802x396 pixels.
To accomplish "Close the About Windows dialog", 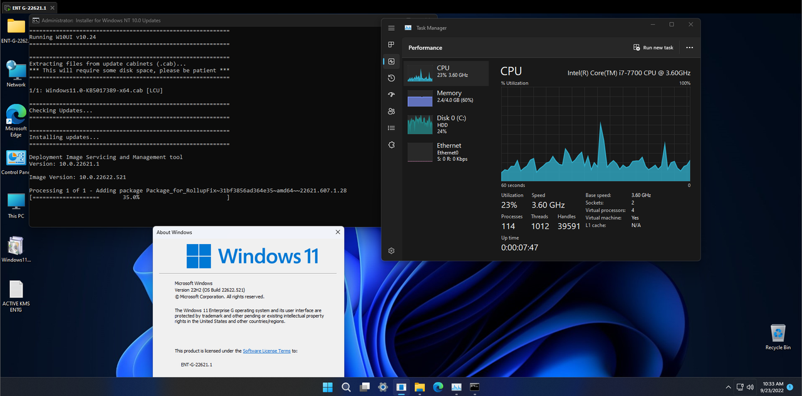I will coord(338,232).
